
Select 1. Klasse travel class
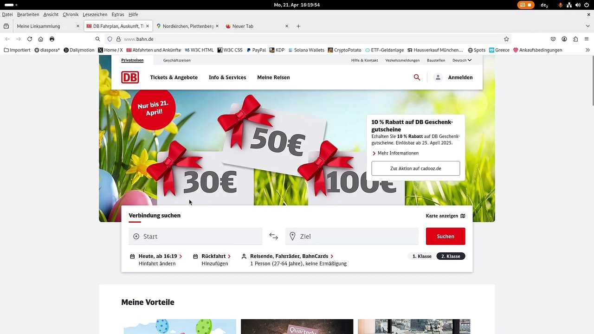(422, 256)
